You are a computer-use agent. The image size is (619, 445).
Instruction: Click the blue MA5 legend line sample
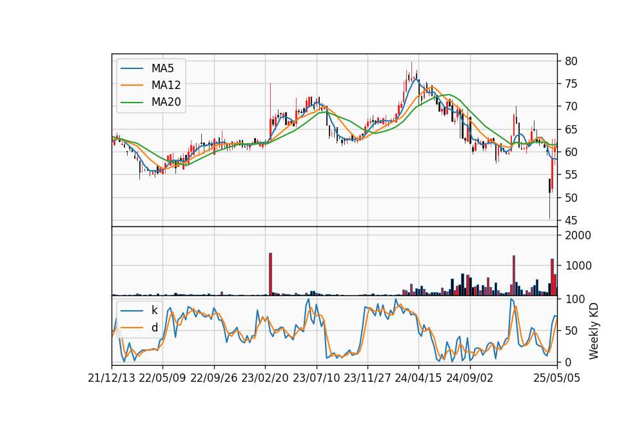click(132, 69)
